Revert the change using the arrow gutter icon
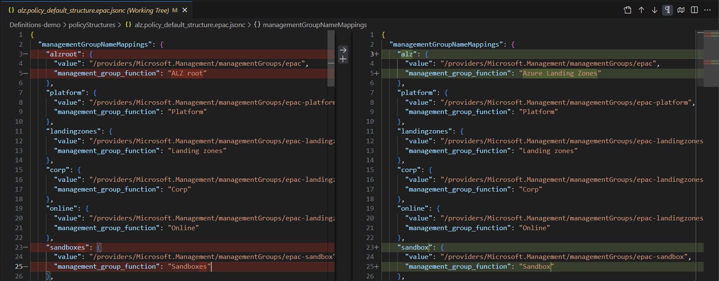Viewport: 719px width, 281px height. pyautogui.click(x=343, y=50)
